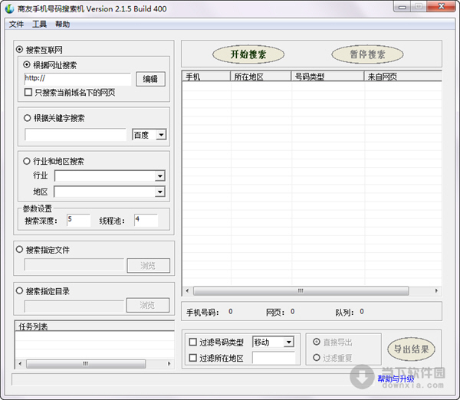Enable 只搜索当前域名下的网页 checkbox
The height and width of the screenshot is (400, 460).
pos(28,92)
